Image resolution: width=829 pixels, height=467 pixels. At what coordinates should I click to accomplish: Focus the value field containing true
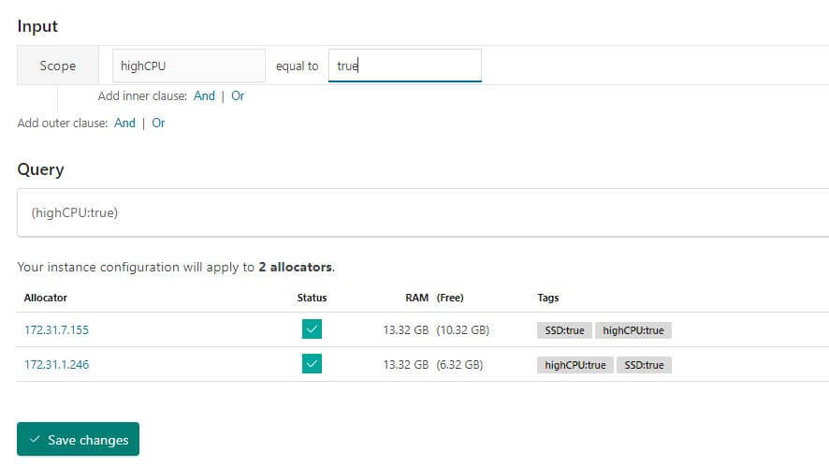[405, 66]
